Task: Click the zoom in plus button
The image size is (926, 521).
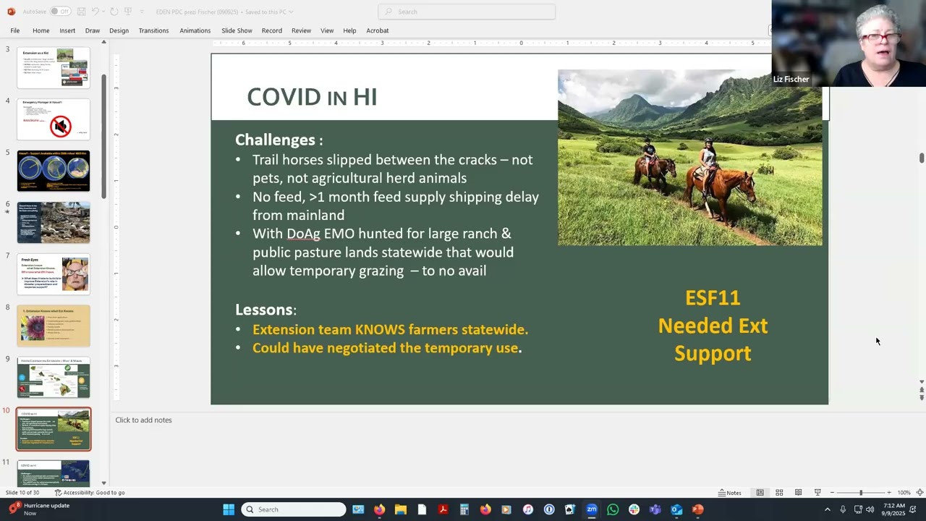Action: [x=889, y=493]
